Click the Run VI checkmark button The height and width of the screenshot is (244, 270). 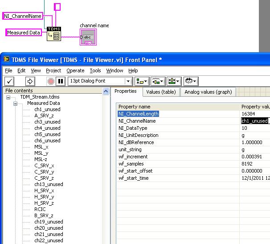[9, 81]
